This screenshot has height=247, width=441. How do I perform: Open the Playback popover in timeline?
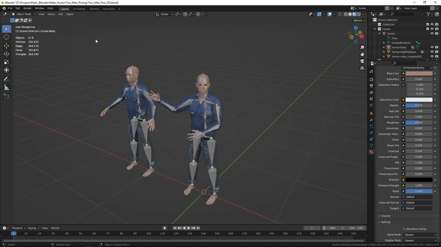click(x=18, y=228)
